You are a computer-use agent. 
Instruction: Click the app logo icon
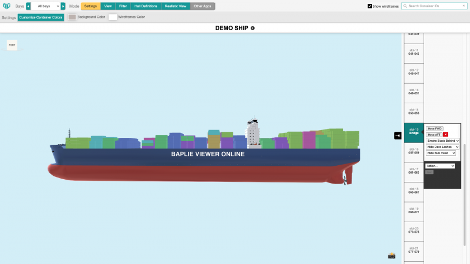point(6,6)
